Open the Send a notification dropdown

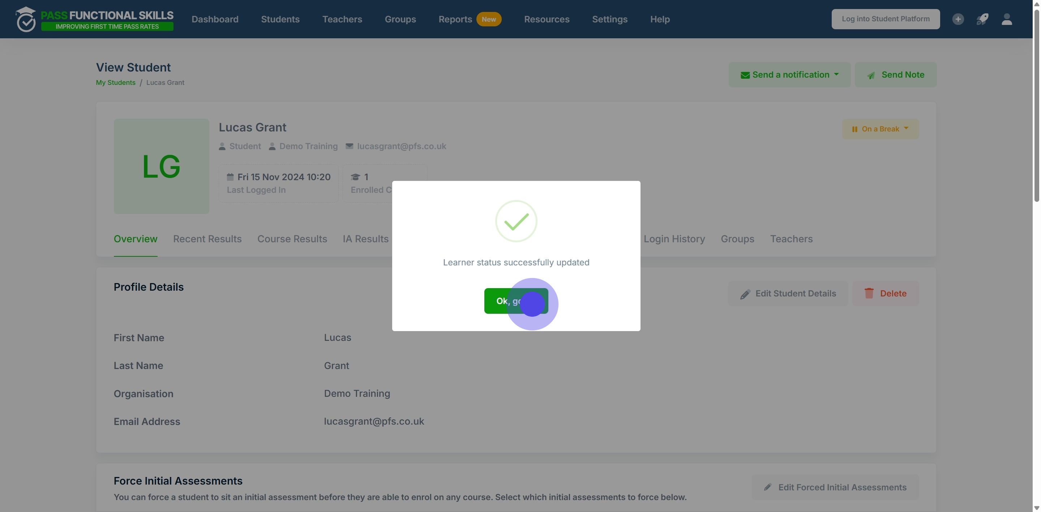click(789, 75)
